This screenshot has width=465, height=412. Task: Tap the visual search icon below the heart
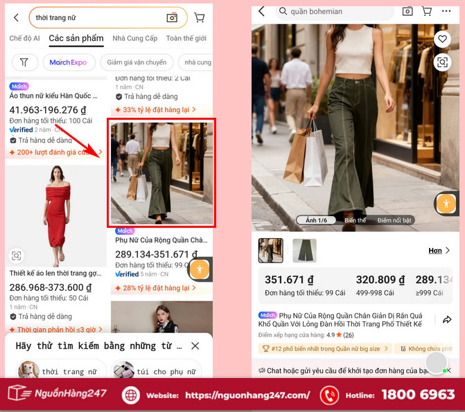coord(441,63)
